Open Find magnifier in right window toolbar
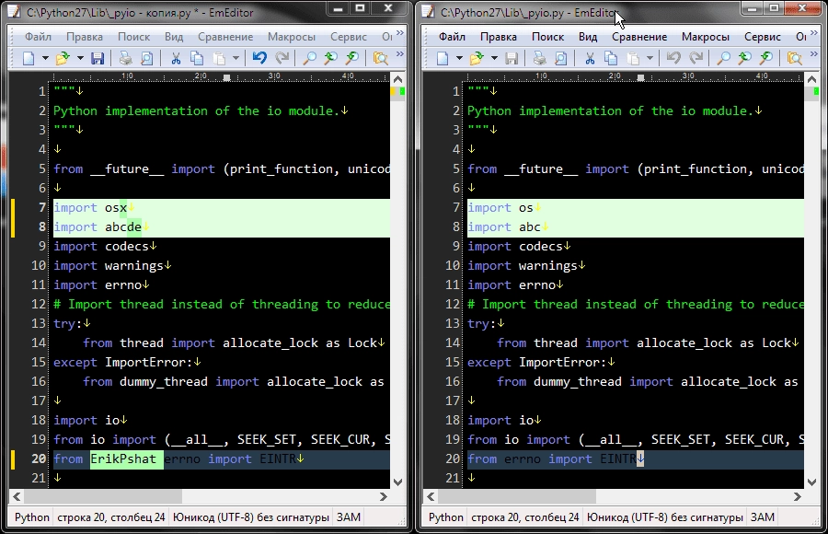This screenshot has height=534, width=828. click(x=723, y=58)
